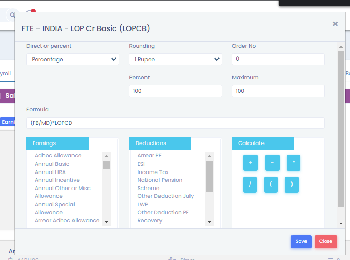This screenshot has width=350, height=260.
Task: Save the LOP Cr Basic formula
Action: 301,241
